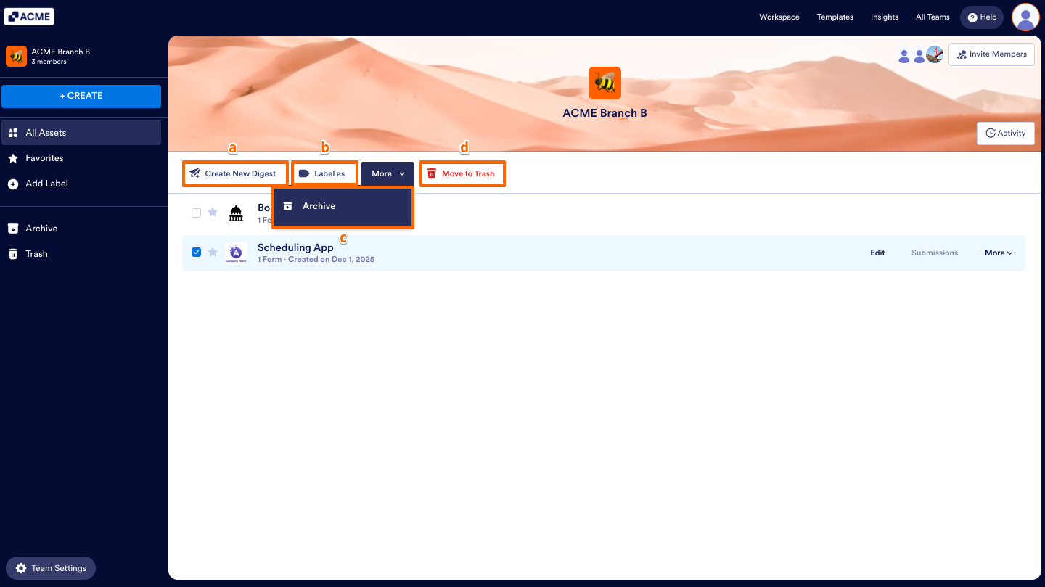
Task: Click Invite Members button
Action: click(x=991, y=54)
